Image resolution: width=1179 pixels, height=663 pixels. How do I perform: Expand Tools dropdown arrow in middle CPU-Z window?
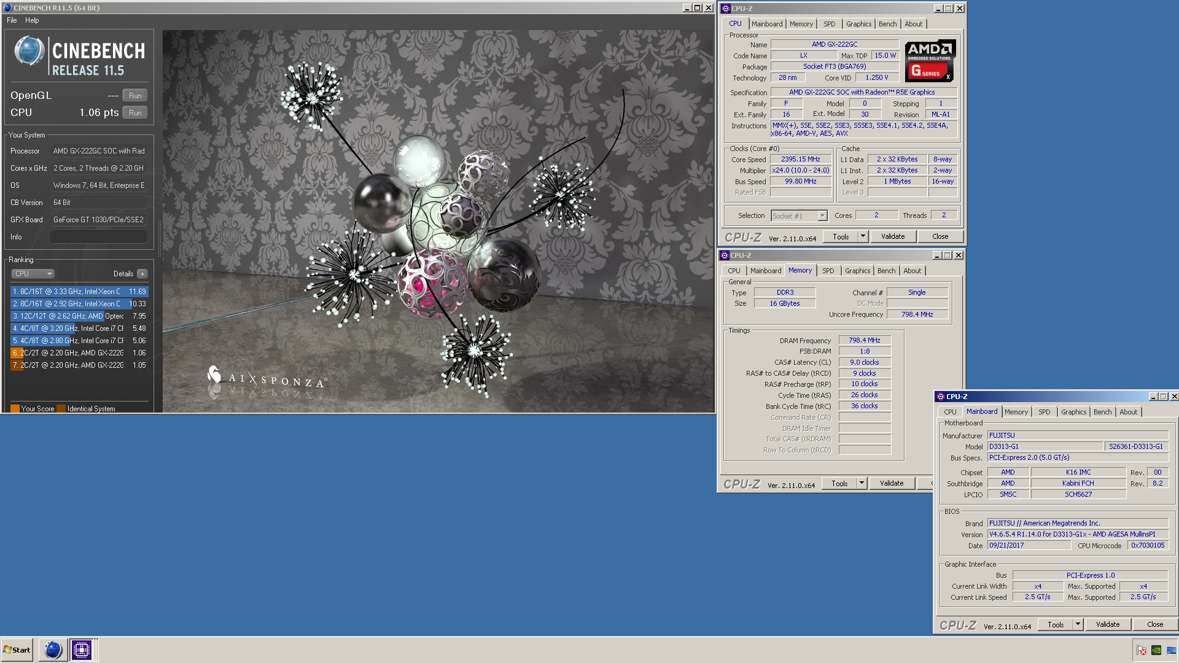(862, 484)
